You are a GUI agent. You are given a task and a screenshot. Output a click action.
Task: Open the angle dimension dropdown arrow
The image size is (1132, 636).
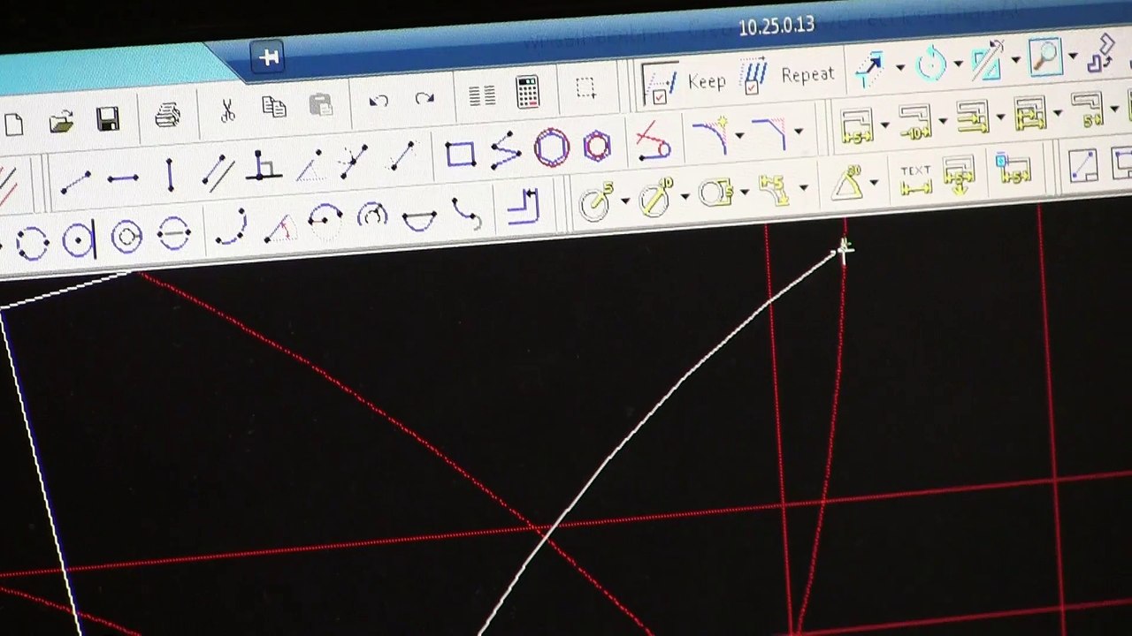(x=874, y=182)
